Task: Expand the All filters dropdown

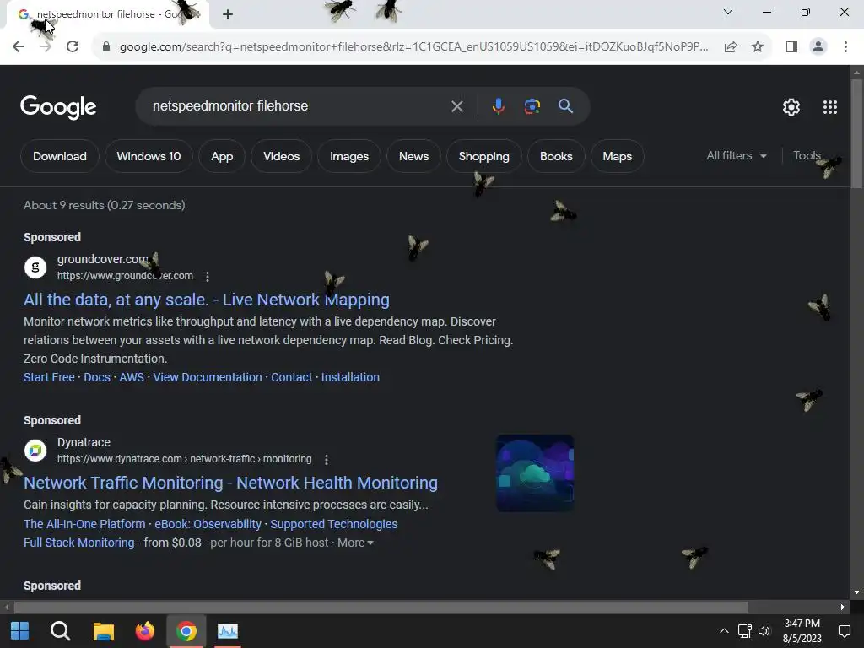Action: [x=737, y=156]
